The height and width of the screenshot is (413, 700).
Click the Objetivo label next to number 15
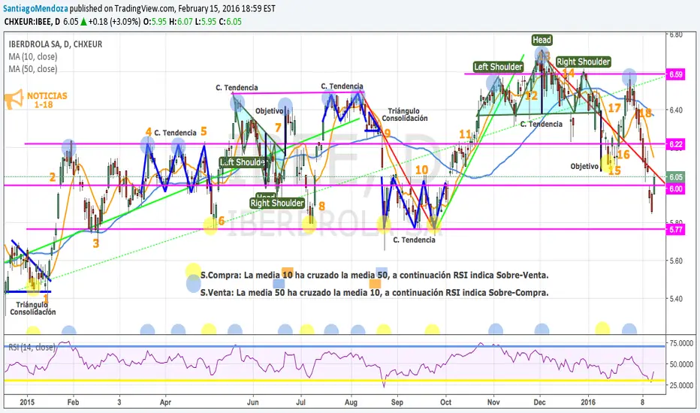(584, 166)
